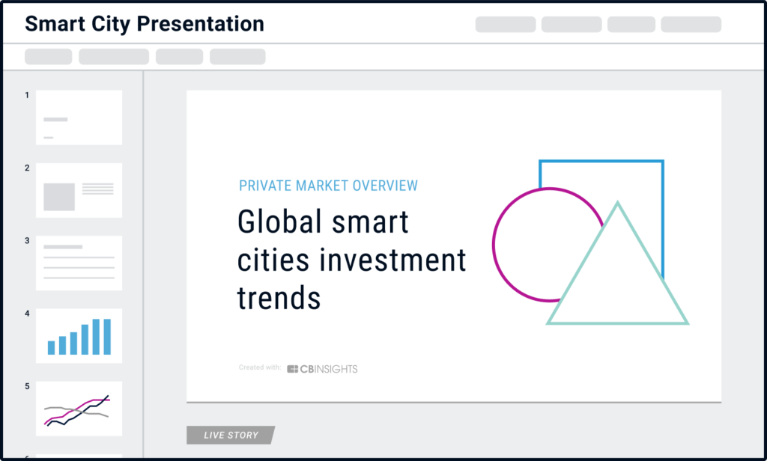Select slide 1 thumbnail
Screen dimensions: 767x461
[79, 117]
